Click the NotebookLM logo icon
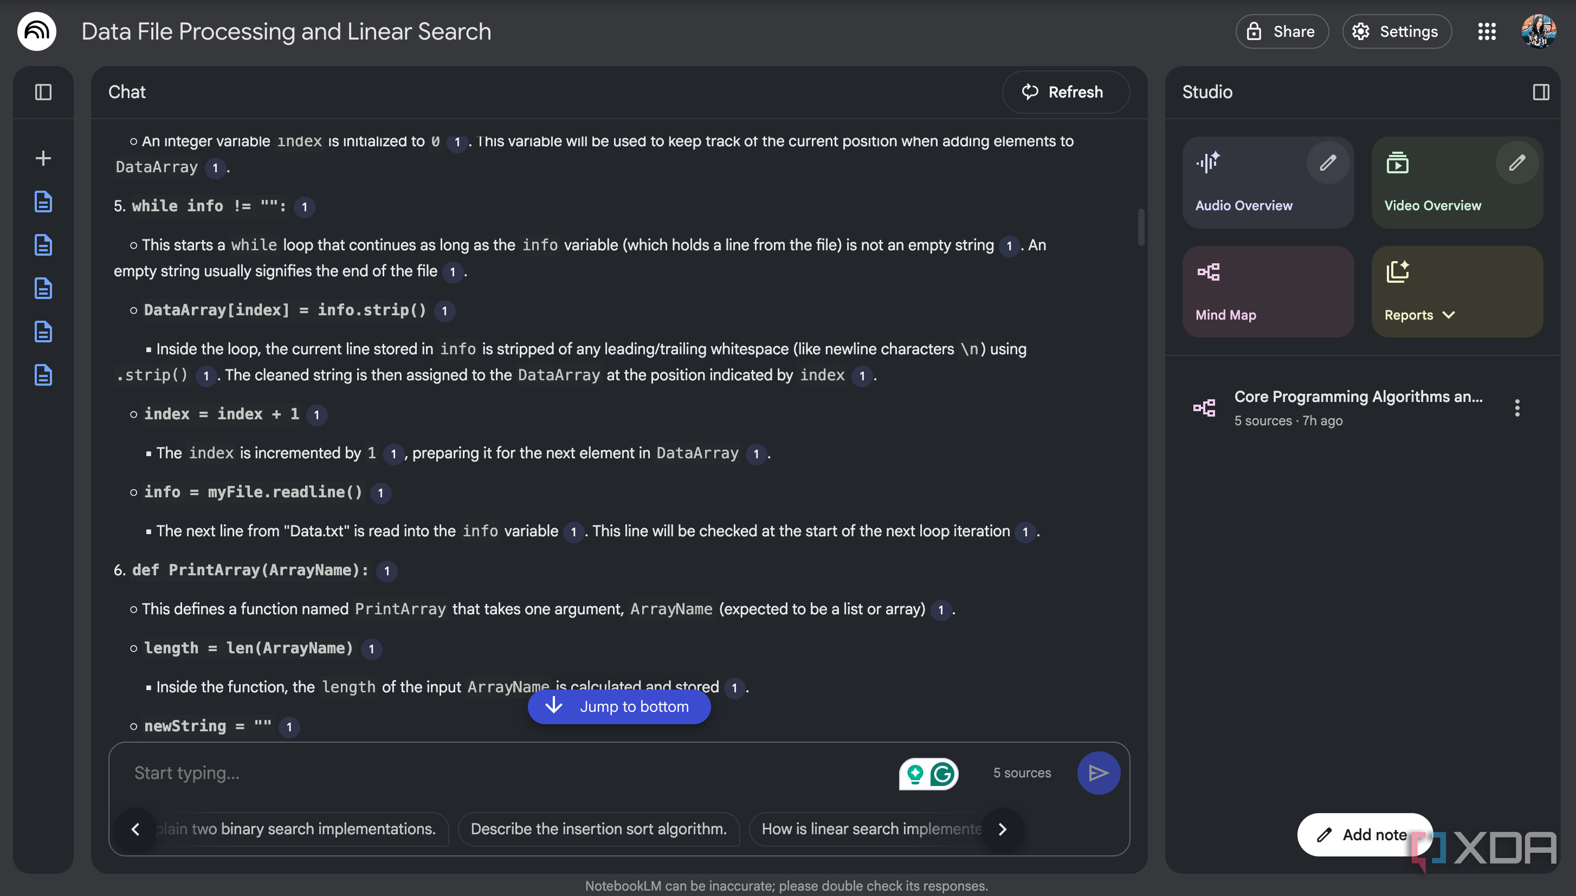 tap(37, 31)
